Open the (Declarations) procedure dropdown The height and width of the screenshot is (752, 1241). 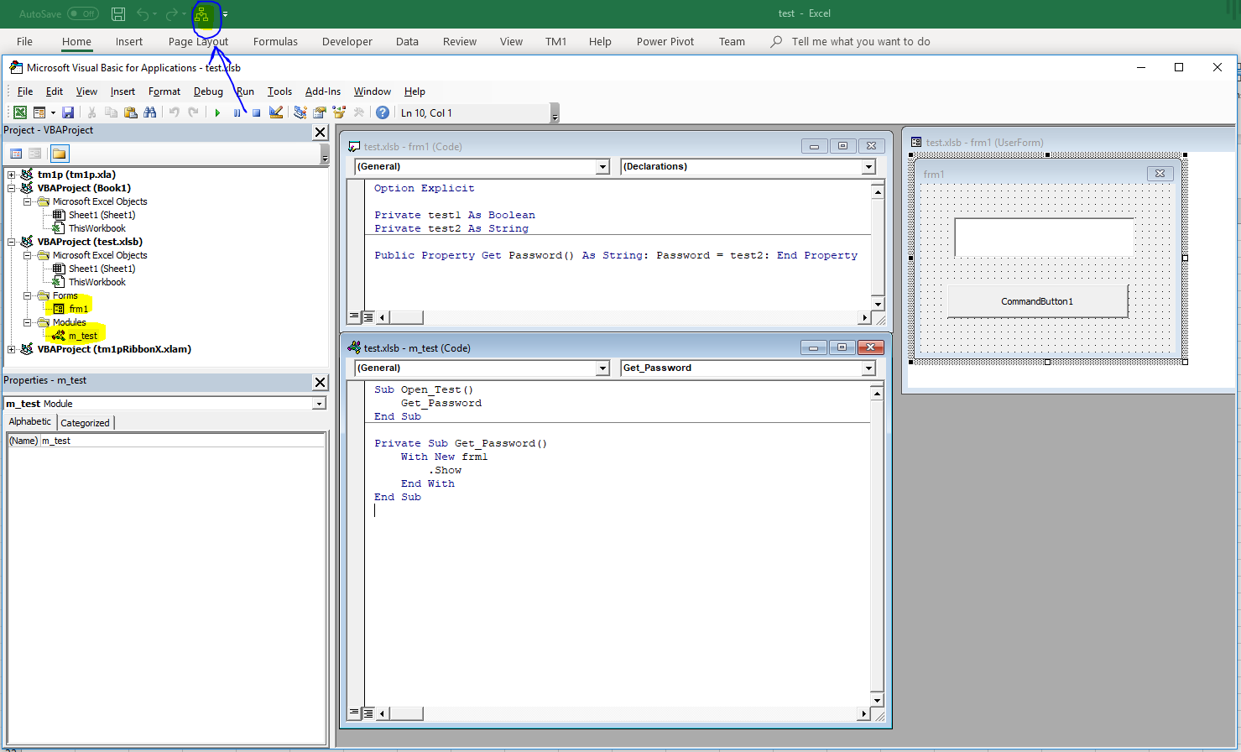coord(868,167)
